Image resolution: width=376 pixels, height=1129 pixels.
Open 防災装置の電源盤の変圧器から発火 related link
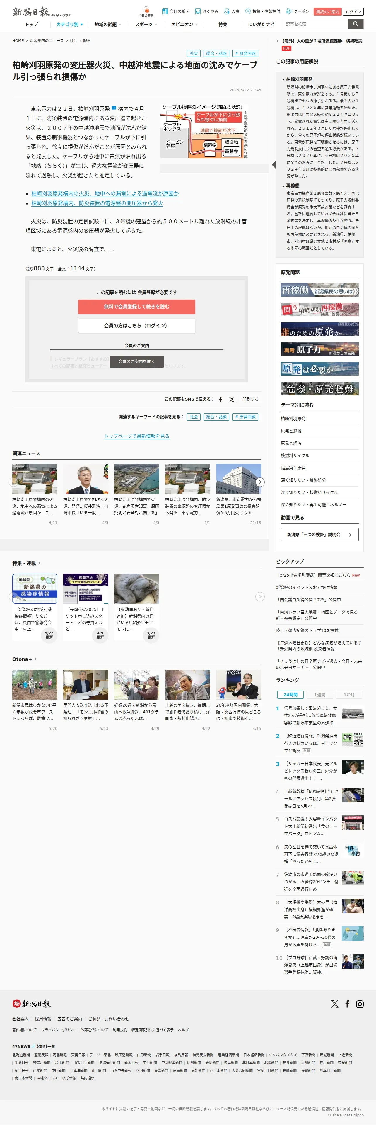[x=97, y=203]
